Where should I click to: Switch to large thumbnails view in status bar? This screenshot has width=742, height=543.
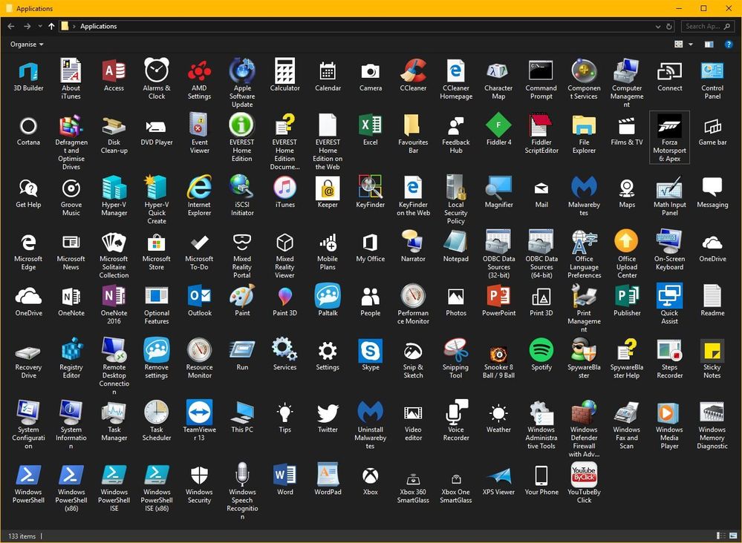pyautogui.click(x=732, y=536)
